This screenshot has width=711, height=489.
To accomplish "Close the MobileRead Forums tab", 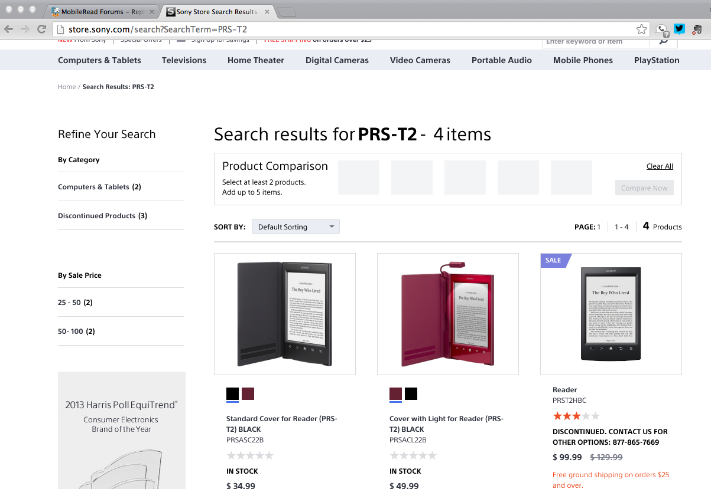I will point(152,12).
